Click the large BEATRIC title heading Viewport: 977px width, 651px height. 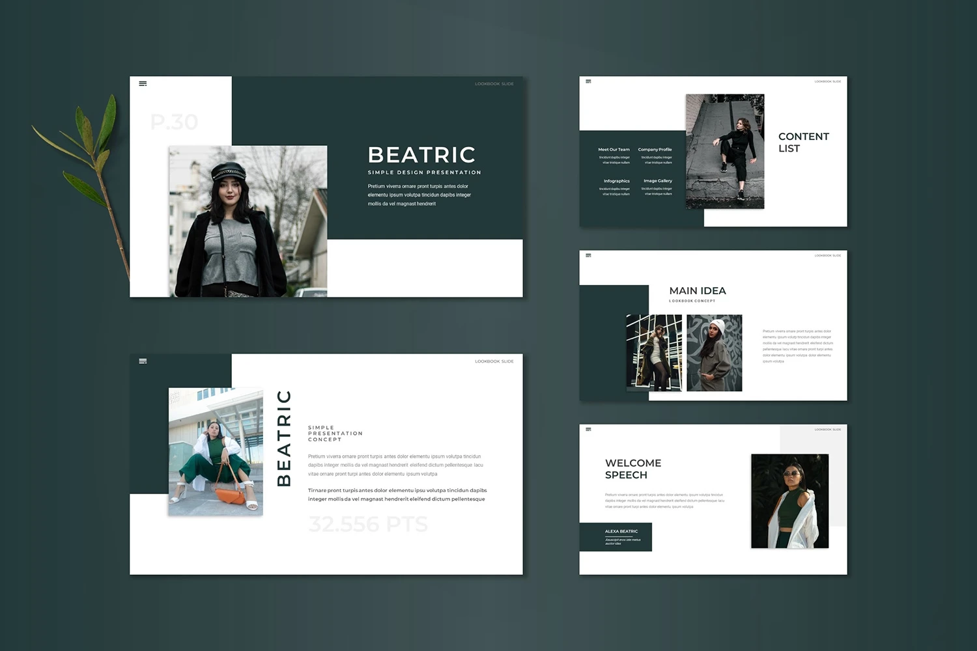(421, 155)
